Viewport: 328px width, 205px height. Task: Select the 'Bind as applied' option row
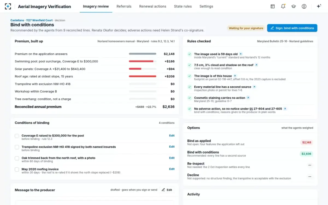[x=250, y=142]
